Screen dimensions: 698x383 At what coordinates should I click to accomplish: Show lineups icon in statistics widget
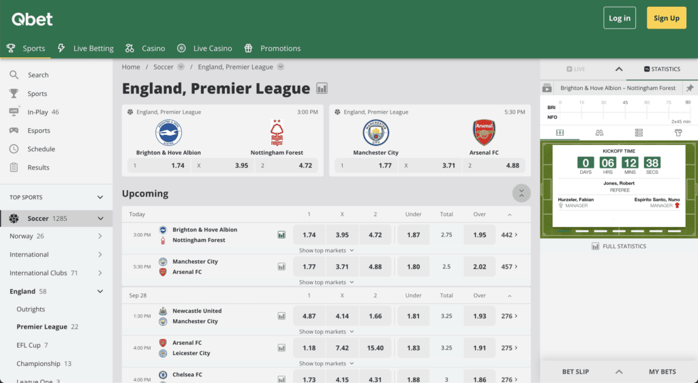coord(599,133)
